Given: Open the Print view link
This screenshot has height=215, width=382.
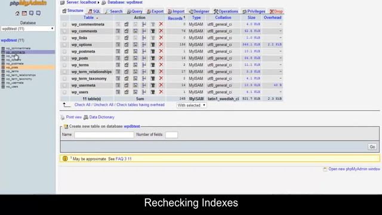Looking at the screenshot, I should [x=74, y=117].
